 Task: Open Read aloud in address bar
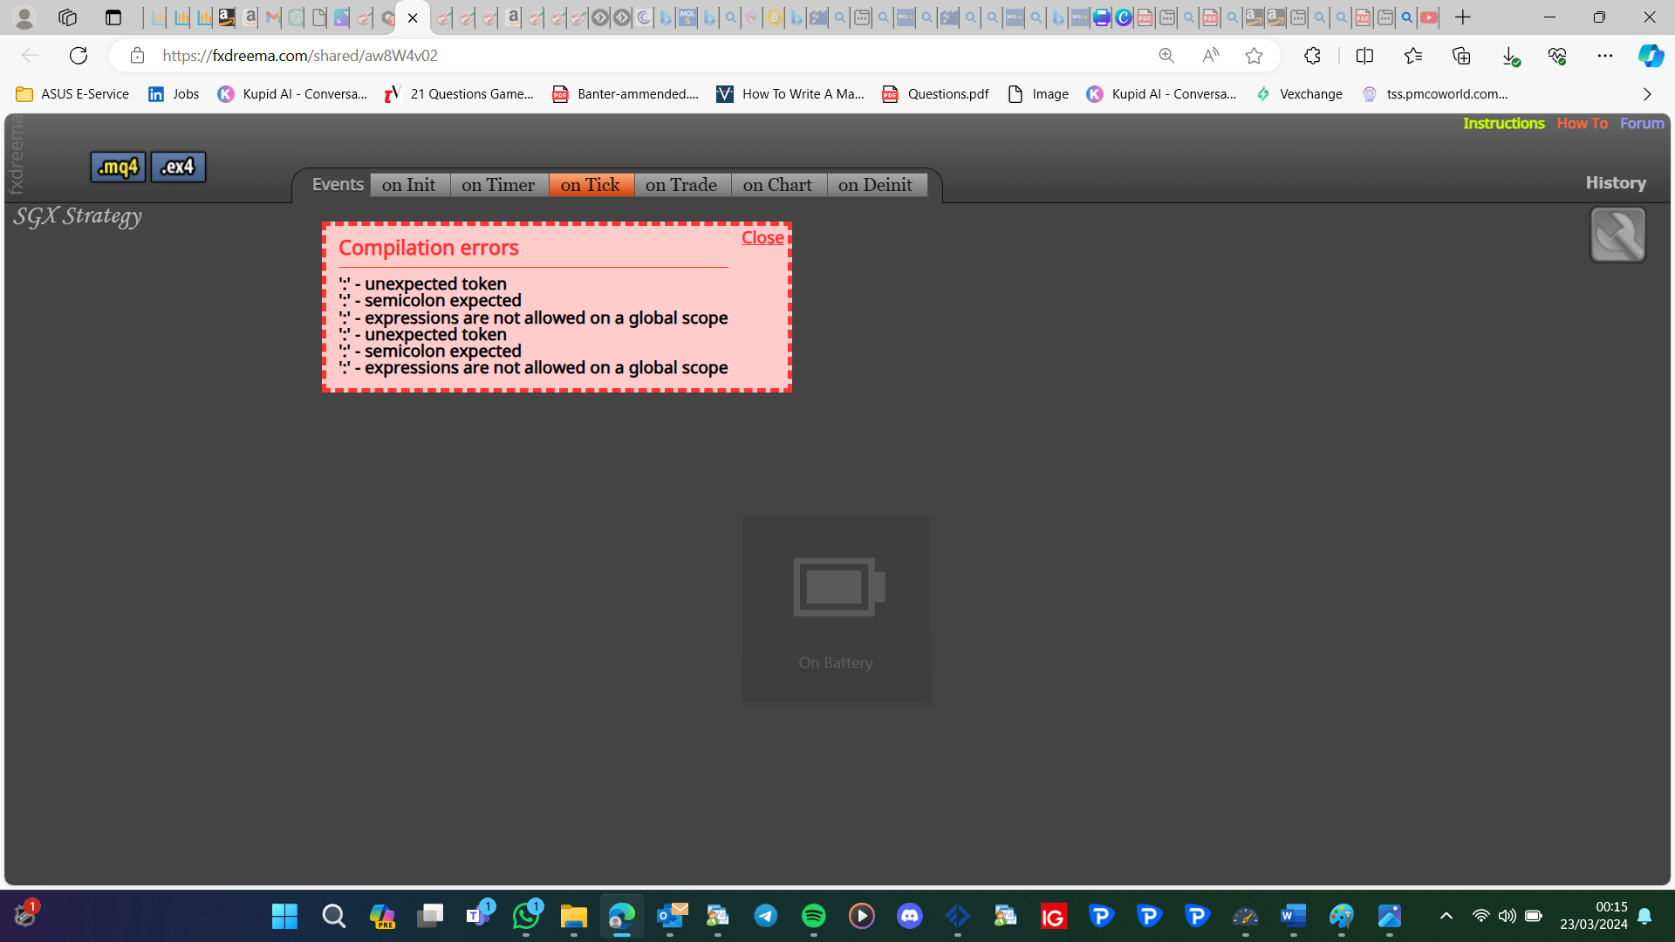click(x=1211, y=56)
